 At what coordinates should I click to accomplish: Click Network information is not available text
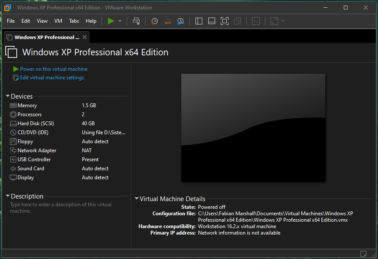pyautogui.click(x=239, y=233)
